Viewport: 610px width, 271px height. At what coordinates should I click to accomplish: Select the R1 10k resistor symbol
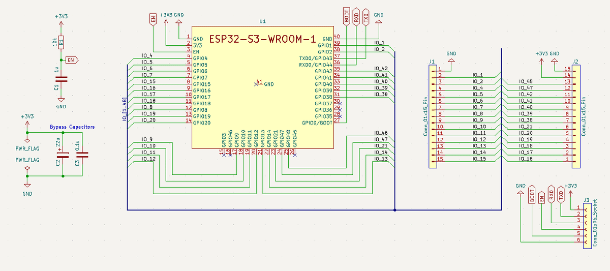[61, 42]
